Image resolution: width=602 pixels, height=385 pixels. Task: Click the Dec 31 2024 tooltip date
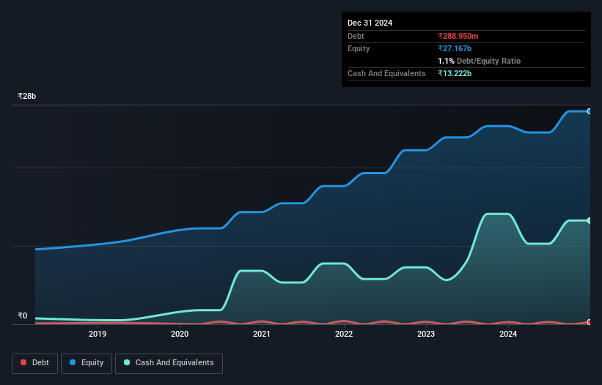coord(370,23)
